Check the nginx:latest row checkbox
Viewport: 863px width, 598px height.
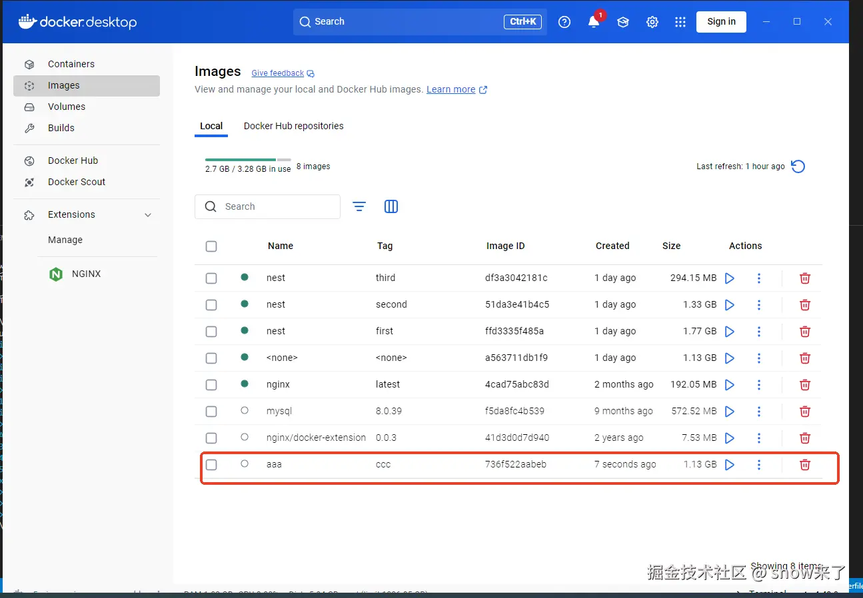click(211, 385)
